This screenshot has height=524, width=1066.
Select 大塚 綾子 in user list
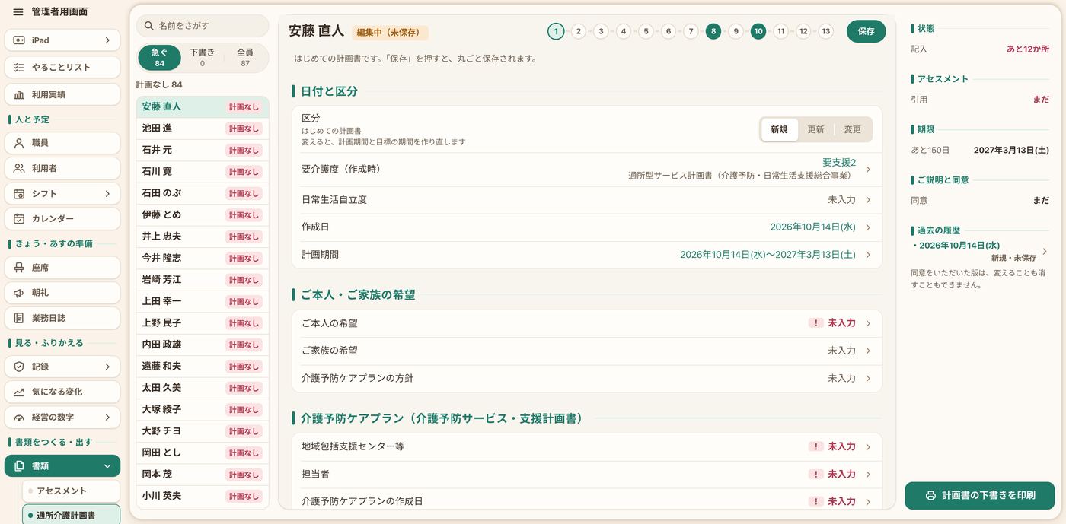point(203,409)
